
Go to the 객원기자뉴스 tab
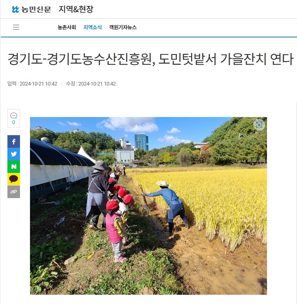(x=123, y=27)
